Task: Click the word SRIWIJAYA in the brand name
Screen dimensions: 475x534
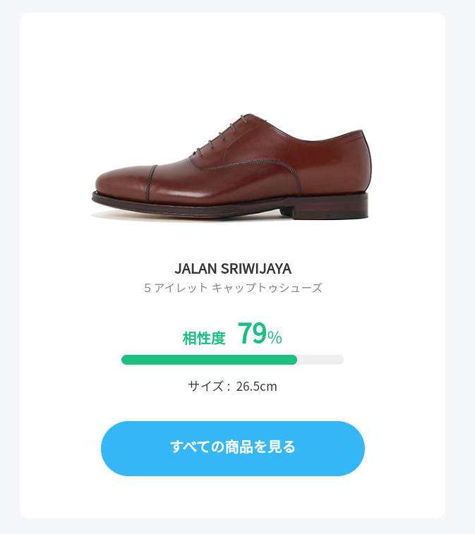Action: point(256,269)
